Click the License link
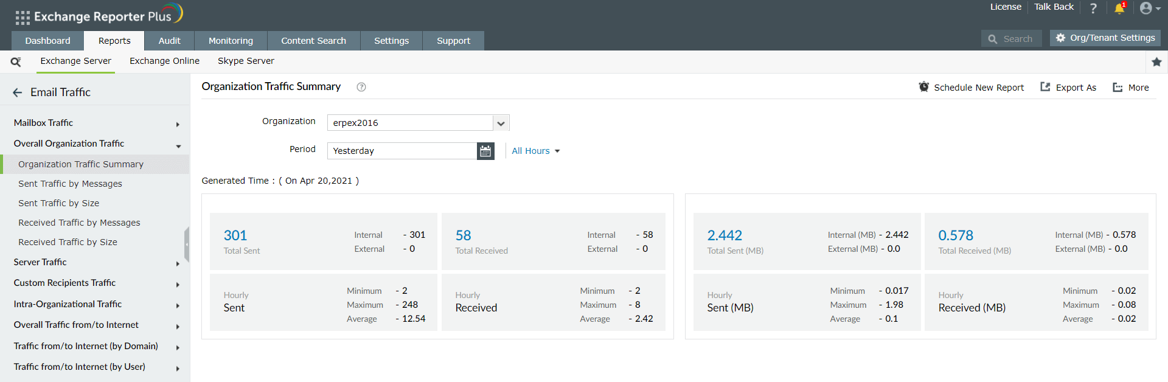 1006,7
